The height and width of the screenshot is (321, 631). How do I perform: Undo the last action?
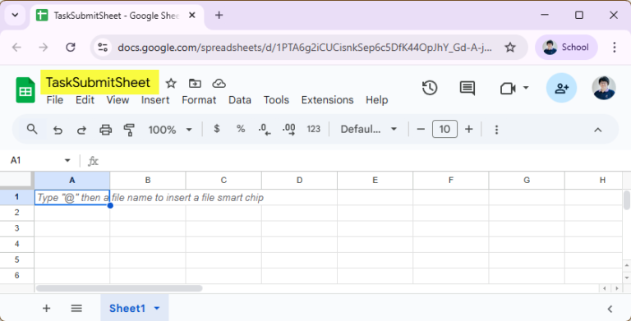click(58, 130)
